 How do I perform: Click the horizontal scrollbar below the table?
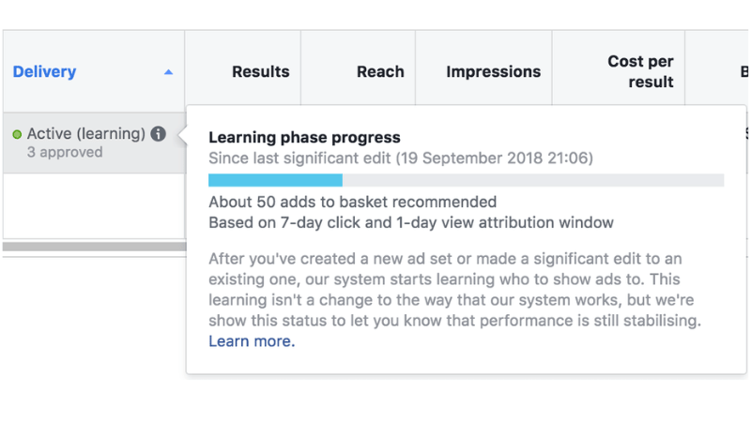94,247
